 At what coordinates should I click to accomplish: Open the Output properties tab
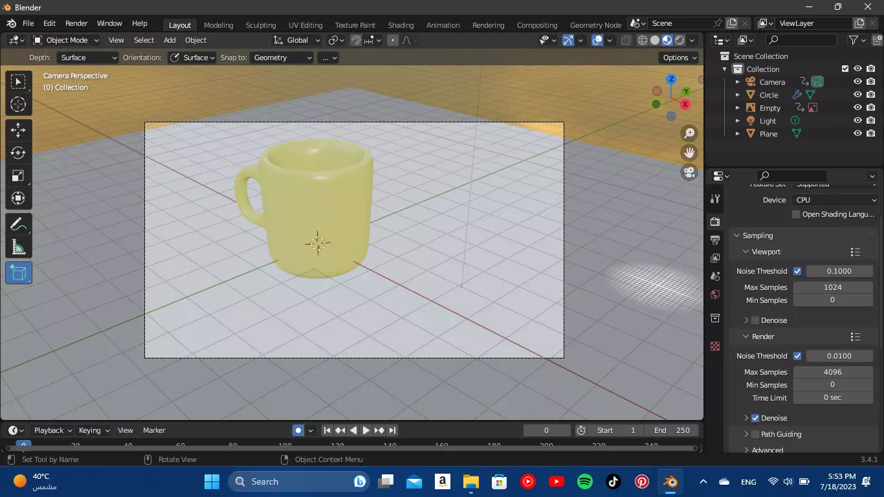[x=715, y=240]
